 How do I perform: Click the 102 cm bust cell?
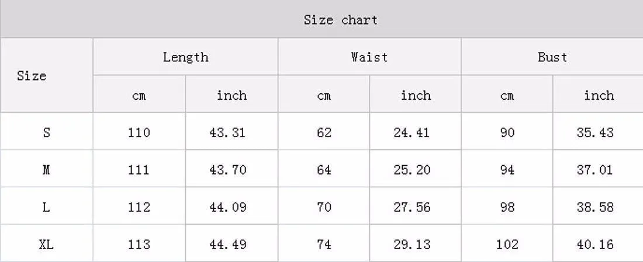(x=507, y=243)
